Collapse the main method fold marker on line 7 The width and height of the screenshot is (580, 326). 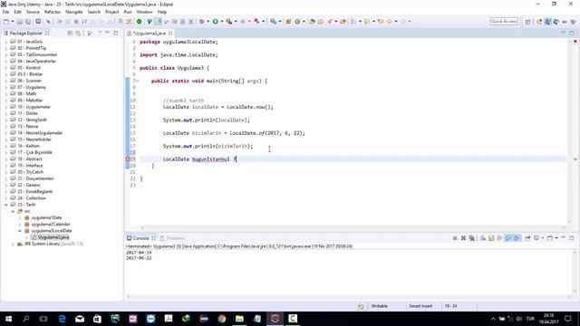coord(137,81)
